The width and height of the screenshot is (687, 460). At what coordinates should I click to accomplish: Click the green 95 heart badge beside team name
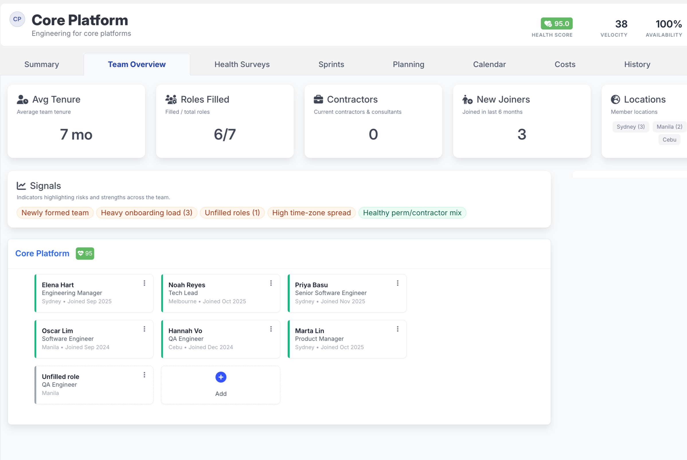click(x=85, y=253)
